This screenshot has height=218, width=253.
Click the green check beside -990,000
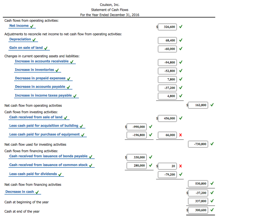pos(150,127)
